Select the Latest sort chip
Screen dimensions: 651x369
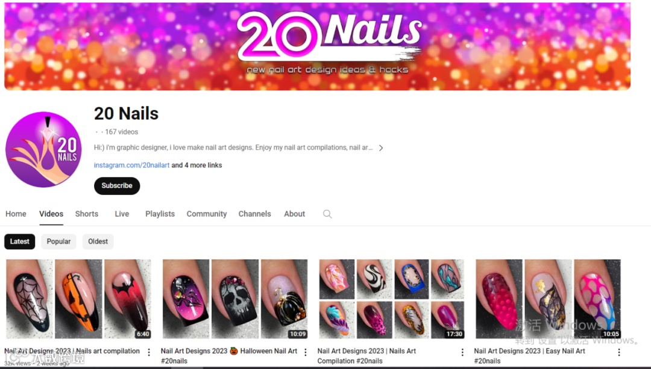click(x=19, y=241)
